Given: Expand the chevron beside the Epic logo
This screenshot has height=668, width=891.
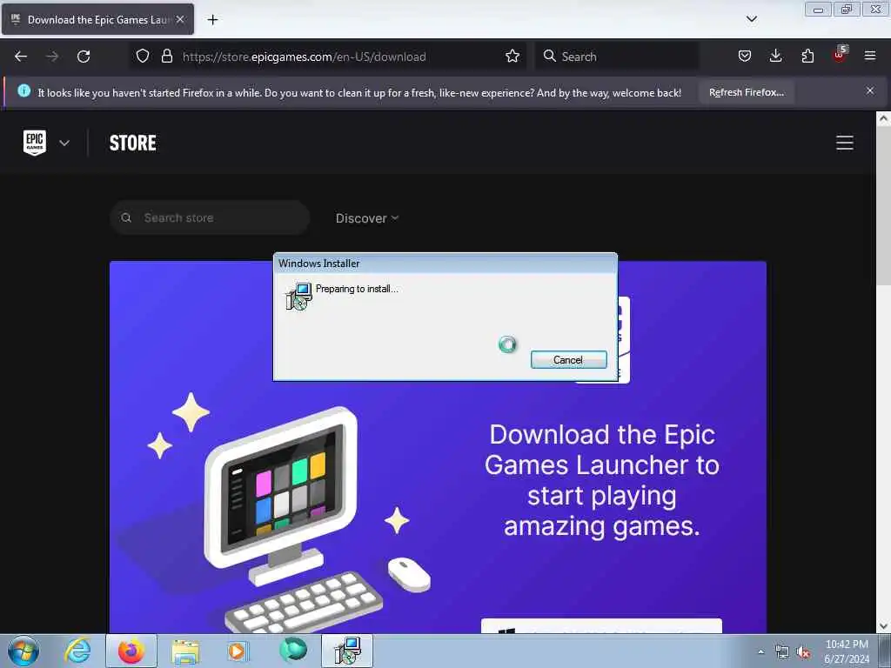Looking at the screenshot, I should pos(64,143).
